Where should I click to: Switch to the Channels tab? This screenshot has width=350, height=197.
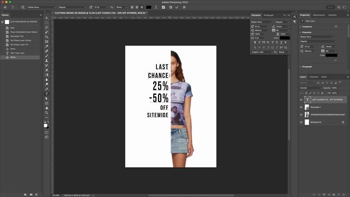point(313,77)
